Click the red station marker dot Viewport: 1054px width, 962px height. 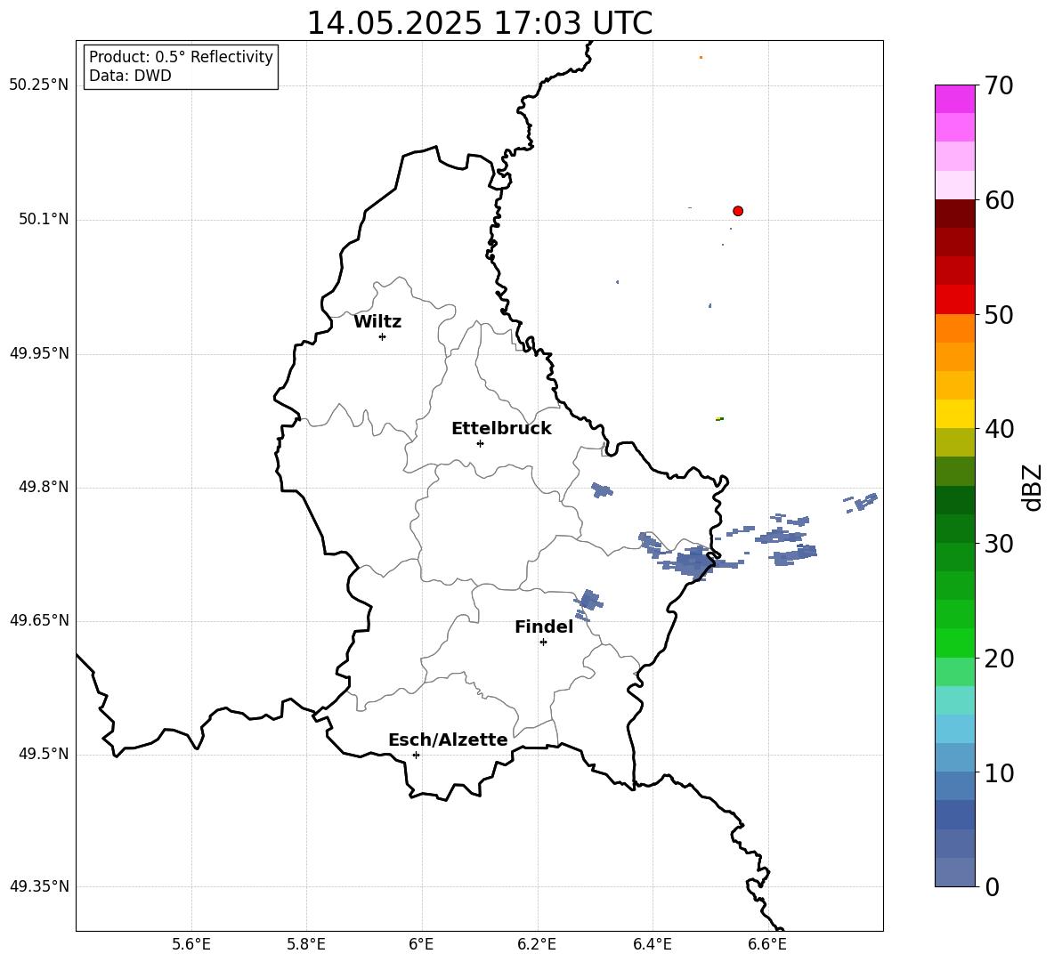pos(738,211)
